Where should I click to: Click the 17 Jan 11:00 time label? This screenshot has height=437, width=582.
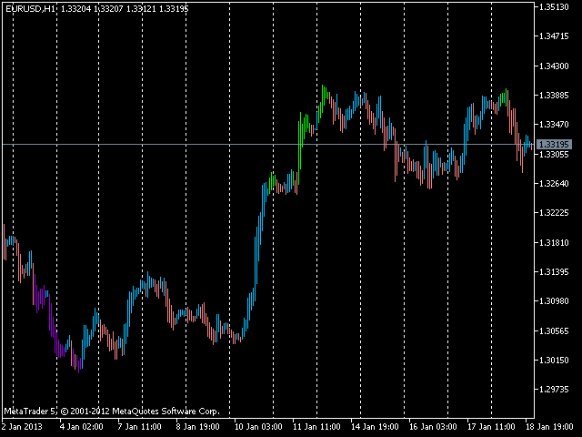coord(491,427)
